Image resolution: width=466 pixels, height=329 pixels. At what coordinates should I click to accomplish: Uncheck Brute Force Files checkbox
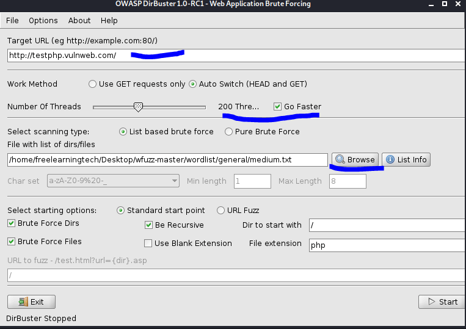(11, 241)
